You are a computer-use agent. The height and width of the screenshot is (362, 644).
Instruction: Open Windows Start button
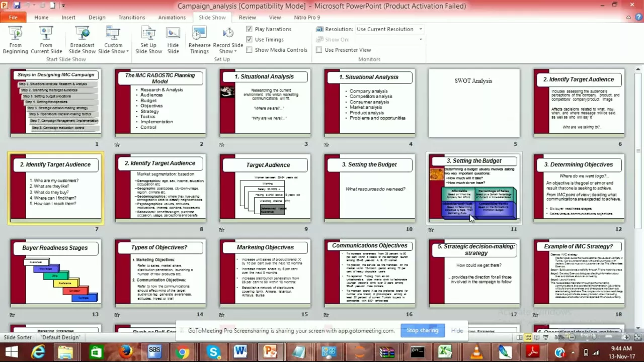point(11,351)
